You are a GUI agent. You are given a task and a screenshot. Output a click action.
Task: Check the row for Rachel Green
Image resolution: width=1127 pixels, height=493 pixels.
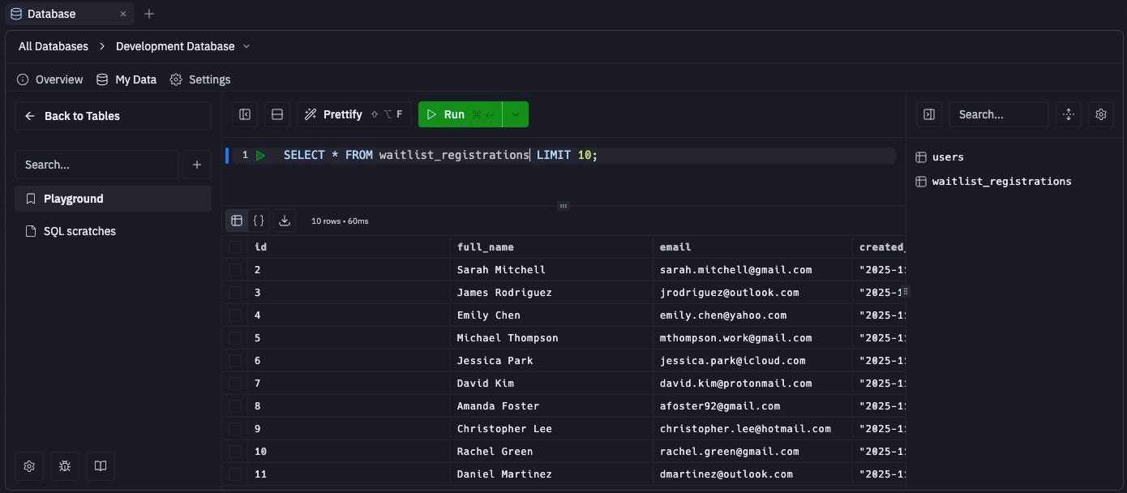pos(235,452)
